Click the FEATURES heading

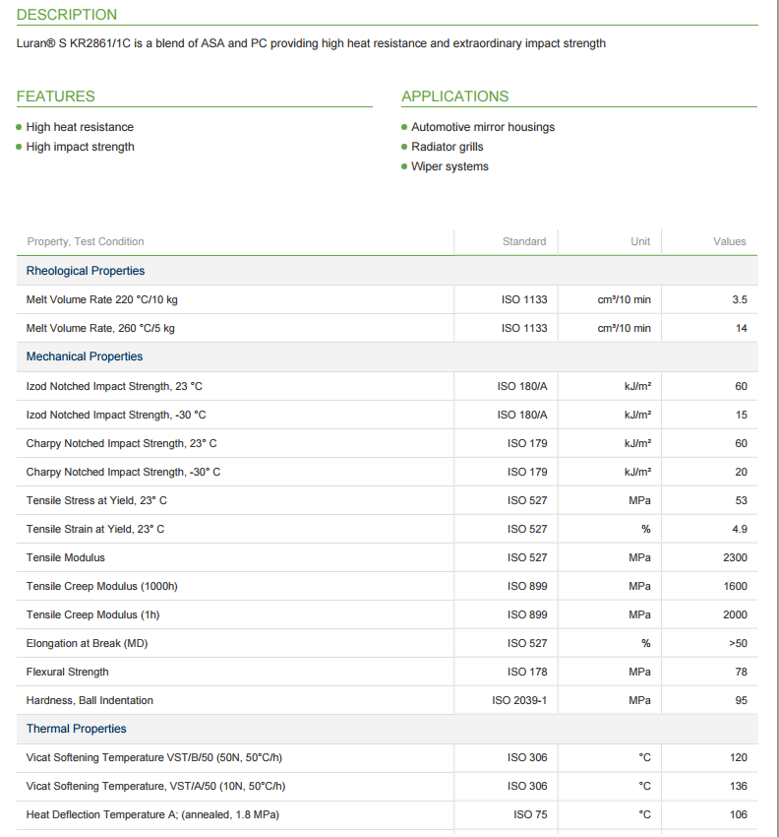[55, 97]
